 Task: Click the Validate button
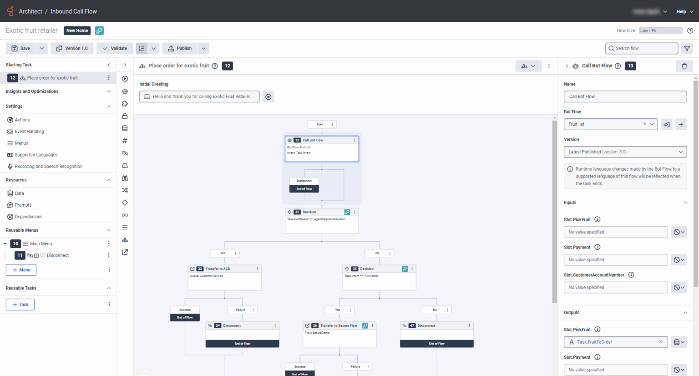[x=114, y=48]
